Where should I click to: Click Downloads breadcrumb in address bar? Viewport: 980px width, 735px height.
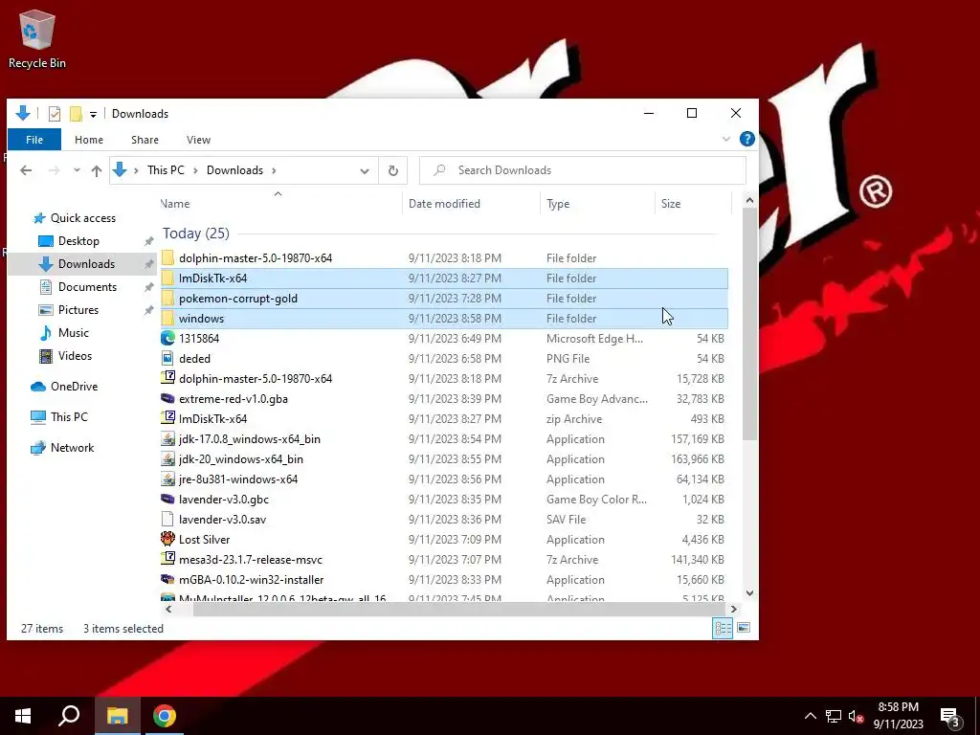point(235,170)
